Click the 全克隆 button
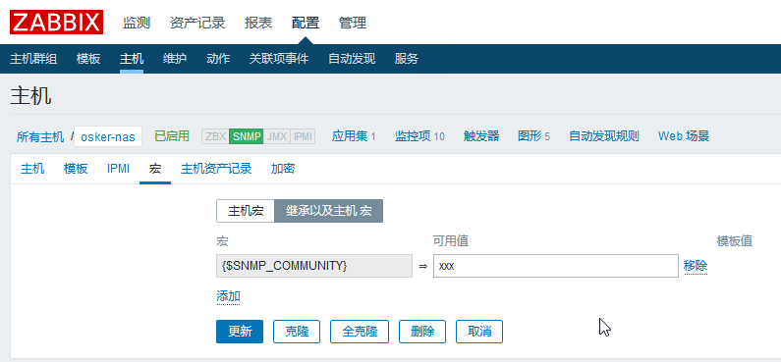This screenshot has height=362, width=781. tap(360, 332)
